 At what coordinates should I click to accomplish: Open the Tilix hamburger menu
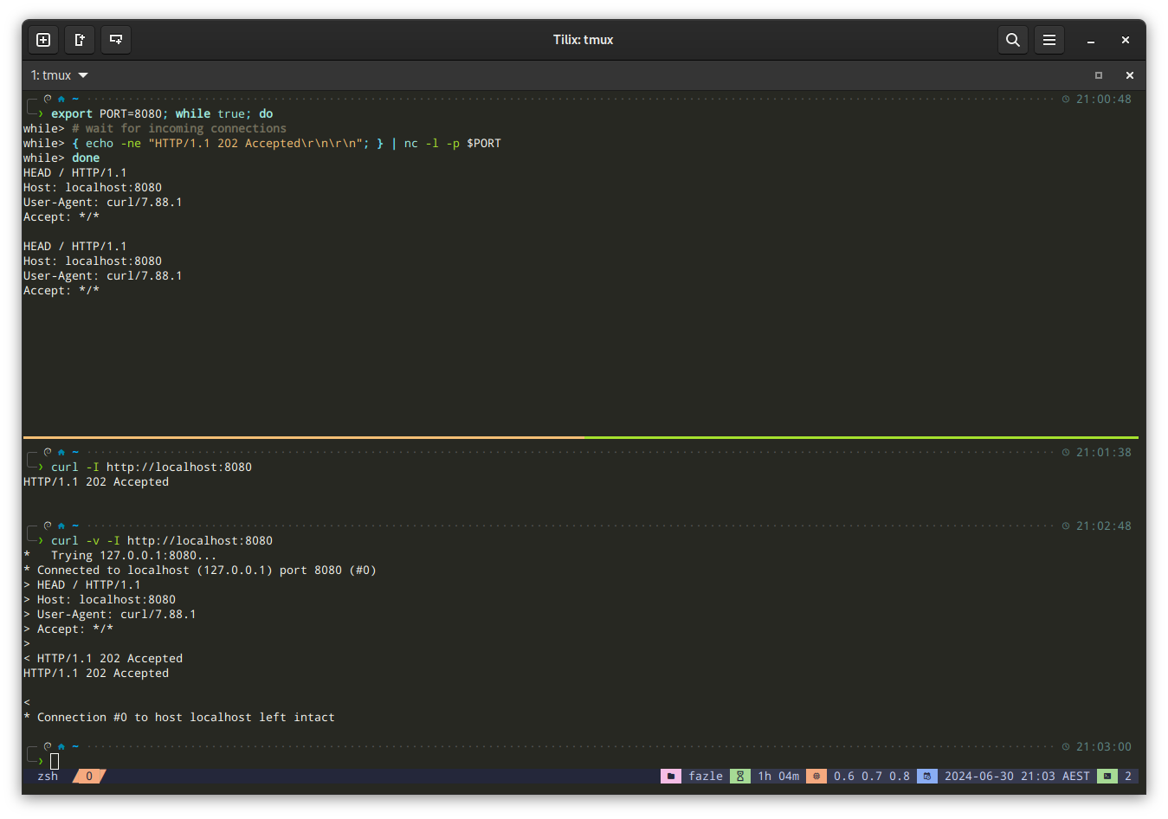point(1049,40)
